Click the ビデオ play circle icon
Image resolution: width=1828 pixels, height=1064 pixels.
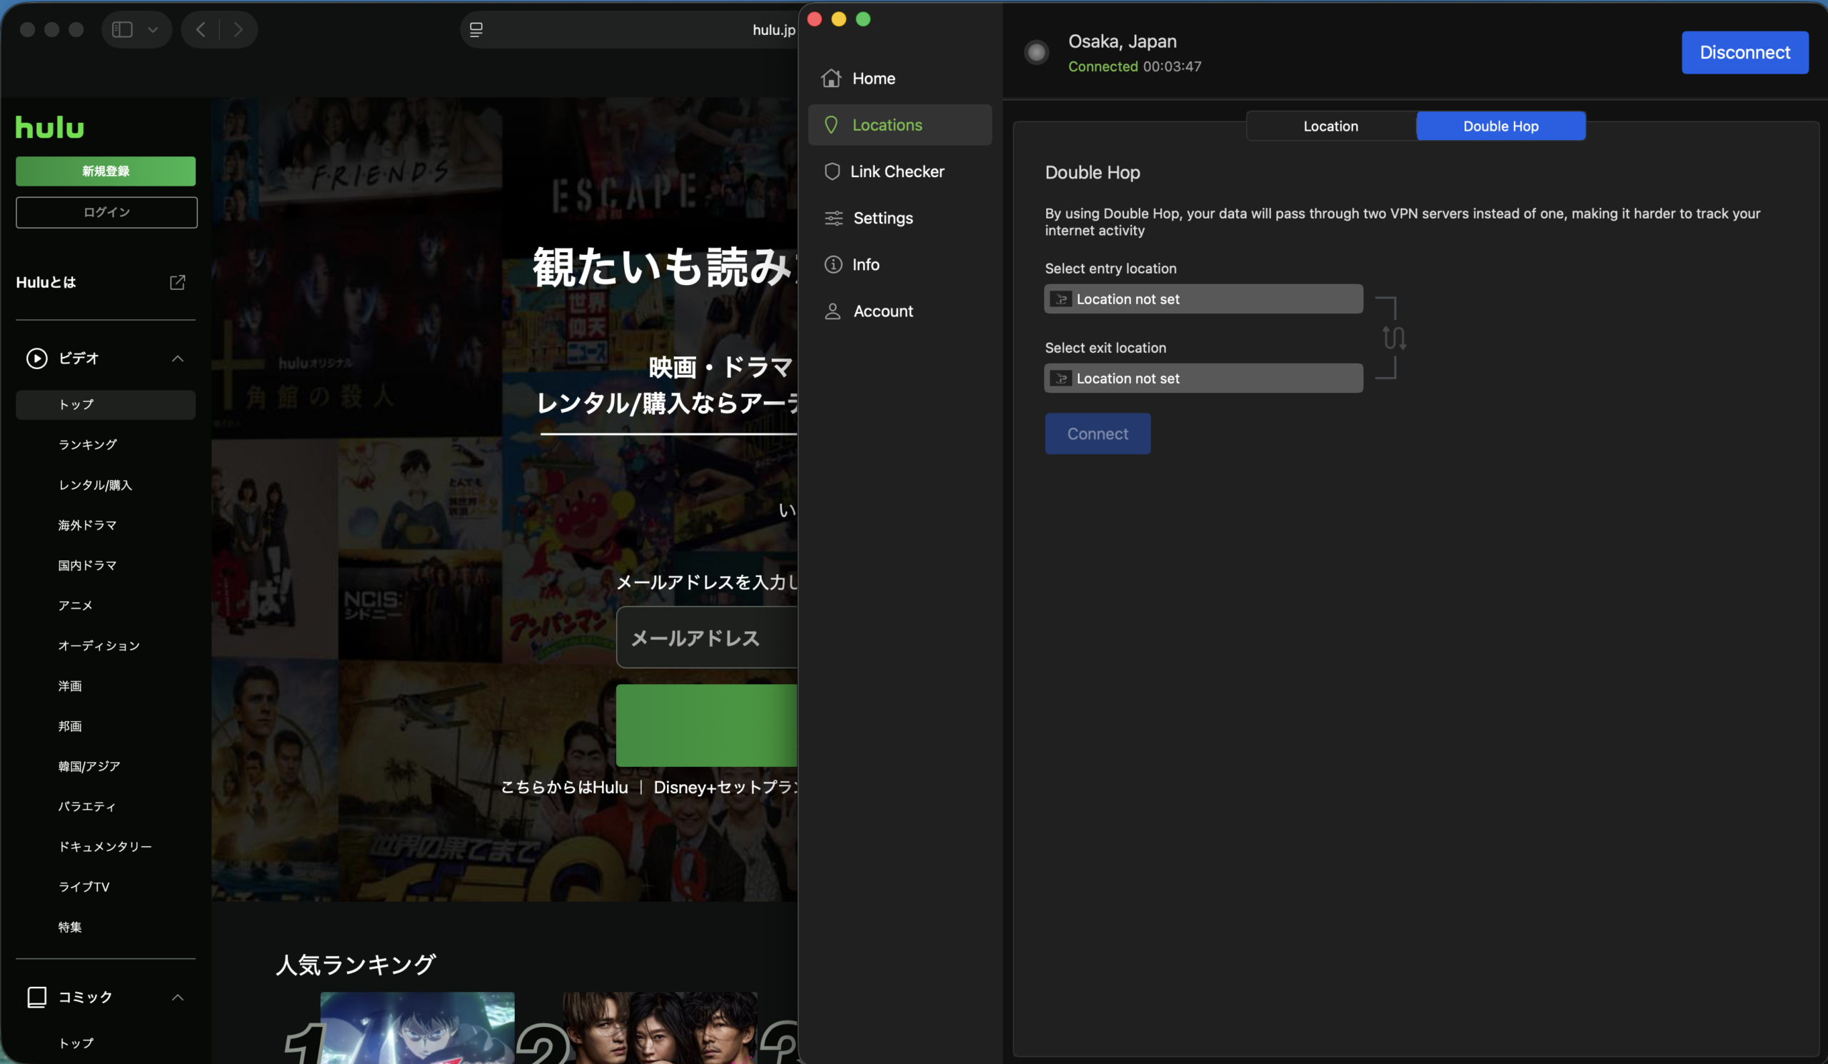pyautogui.click(x=37, y=358)
